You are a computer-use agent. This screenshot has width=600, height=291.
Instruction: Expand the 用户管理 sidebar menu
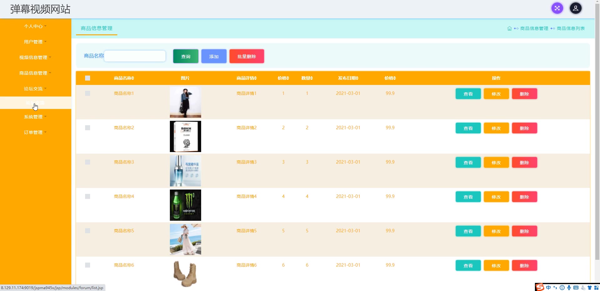click(35, 42)
